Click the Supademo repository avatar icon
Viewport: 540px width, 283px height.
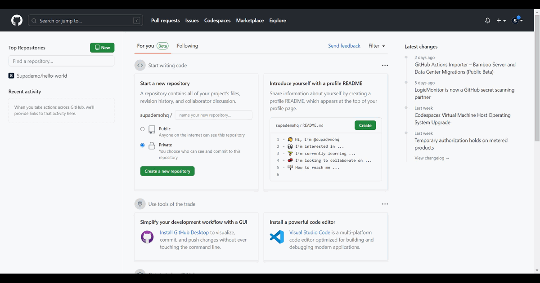coord(11,76)
